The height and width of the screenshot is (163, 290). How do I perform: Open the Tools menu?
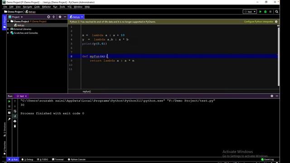[x=63, y=7]
